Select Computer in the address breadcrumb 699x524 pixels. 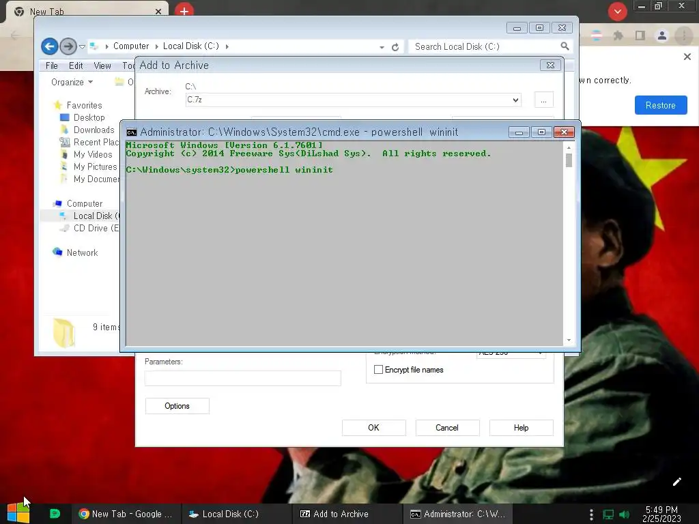click(130, 46)
